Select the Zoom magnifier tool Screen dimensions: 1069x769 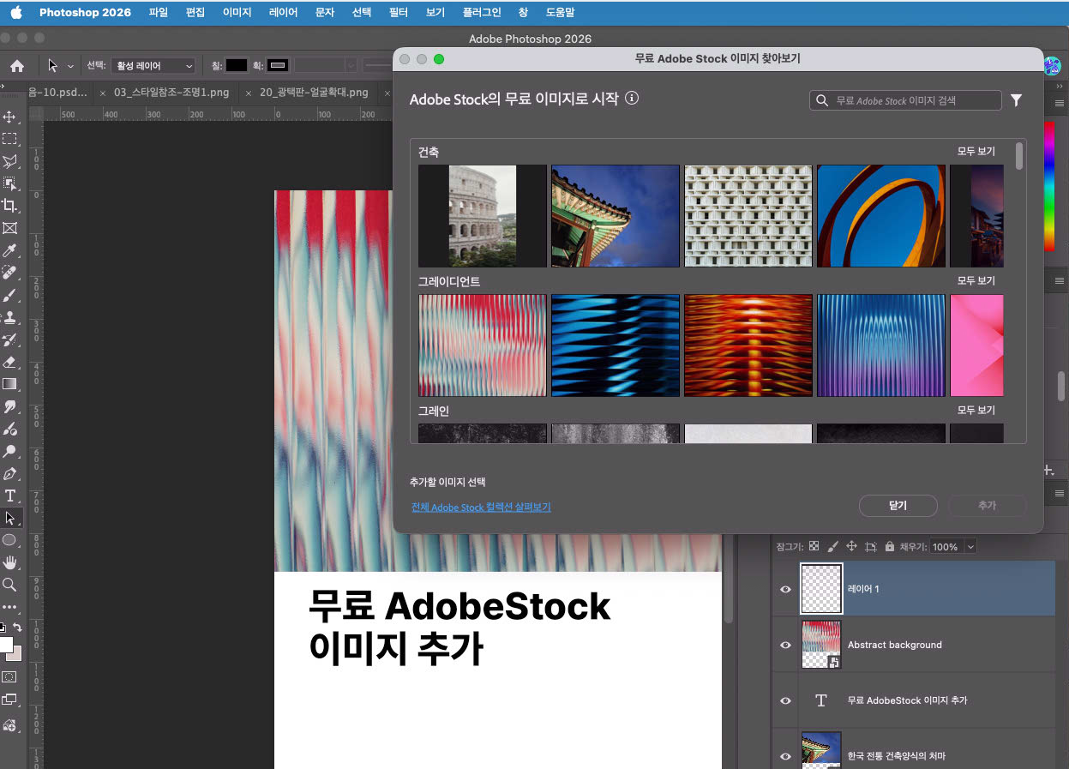10,585
